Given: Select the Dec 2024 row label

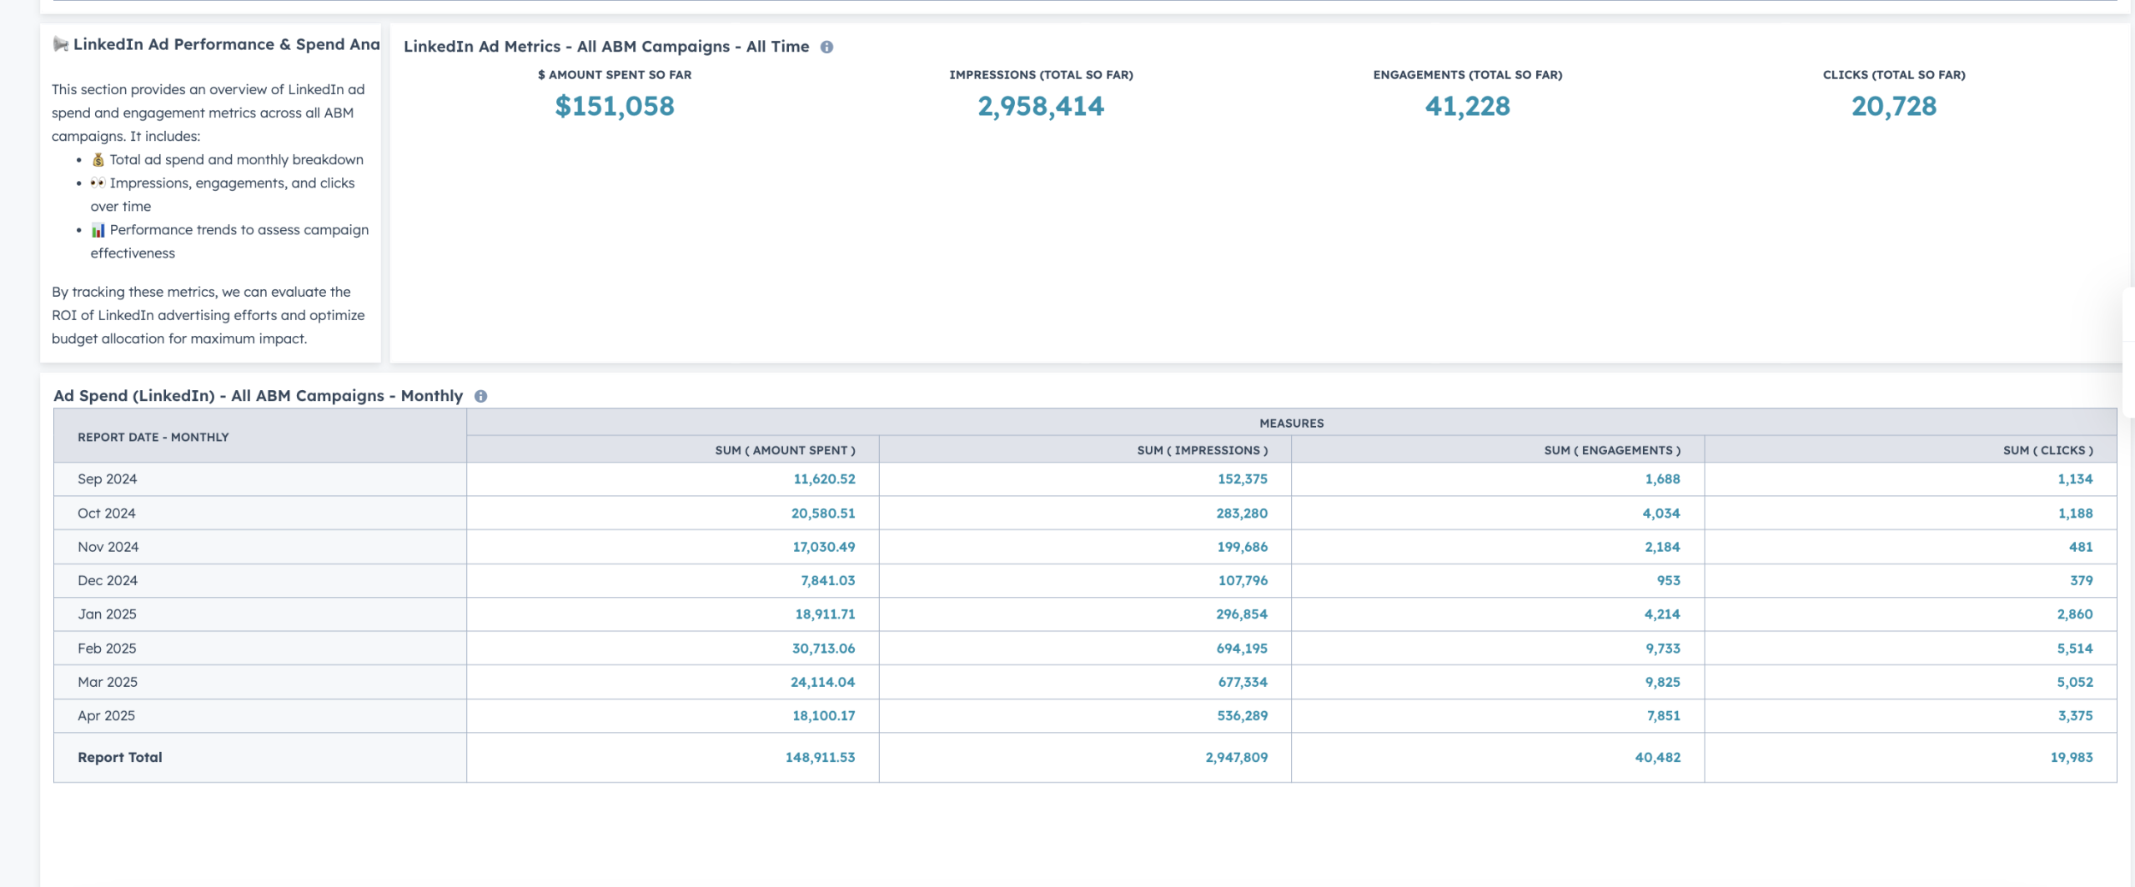Looking at the screenshot, I should click(108, 580).
